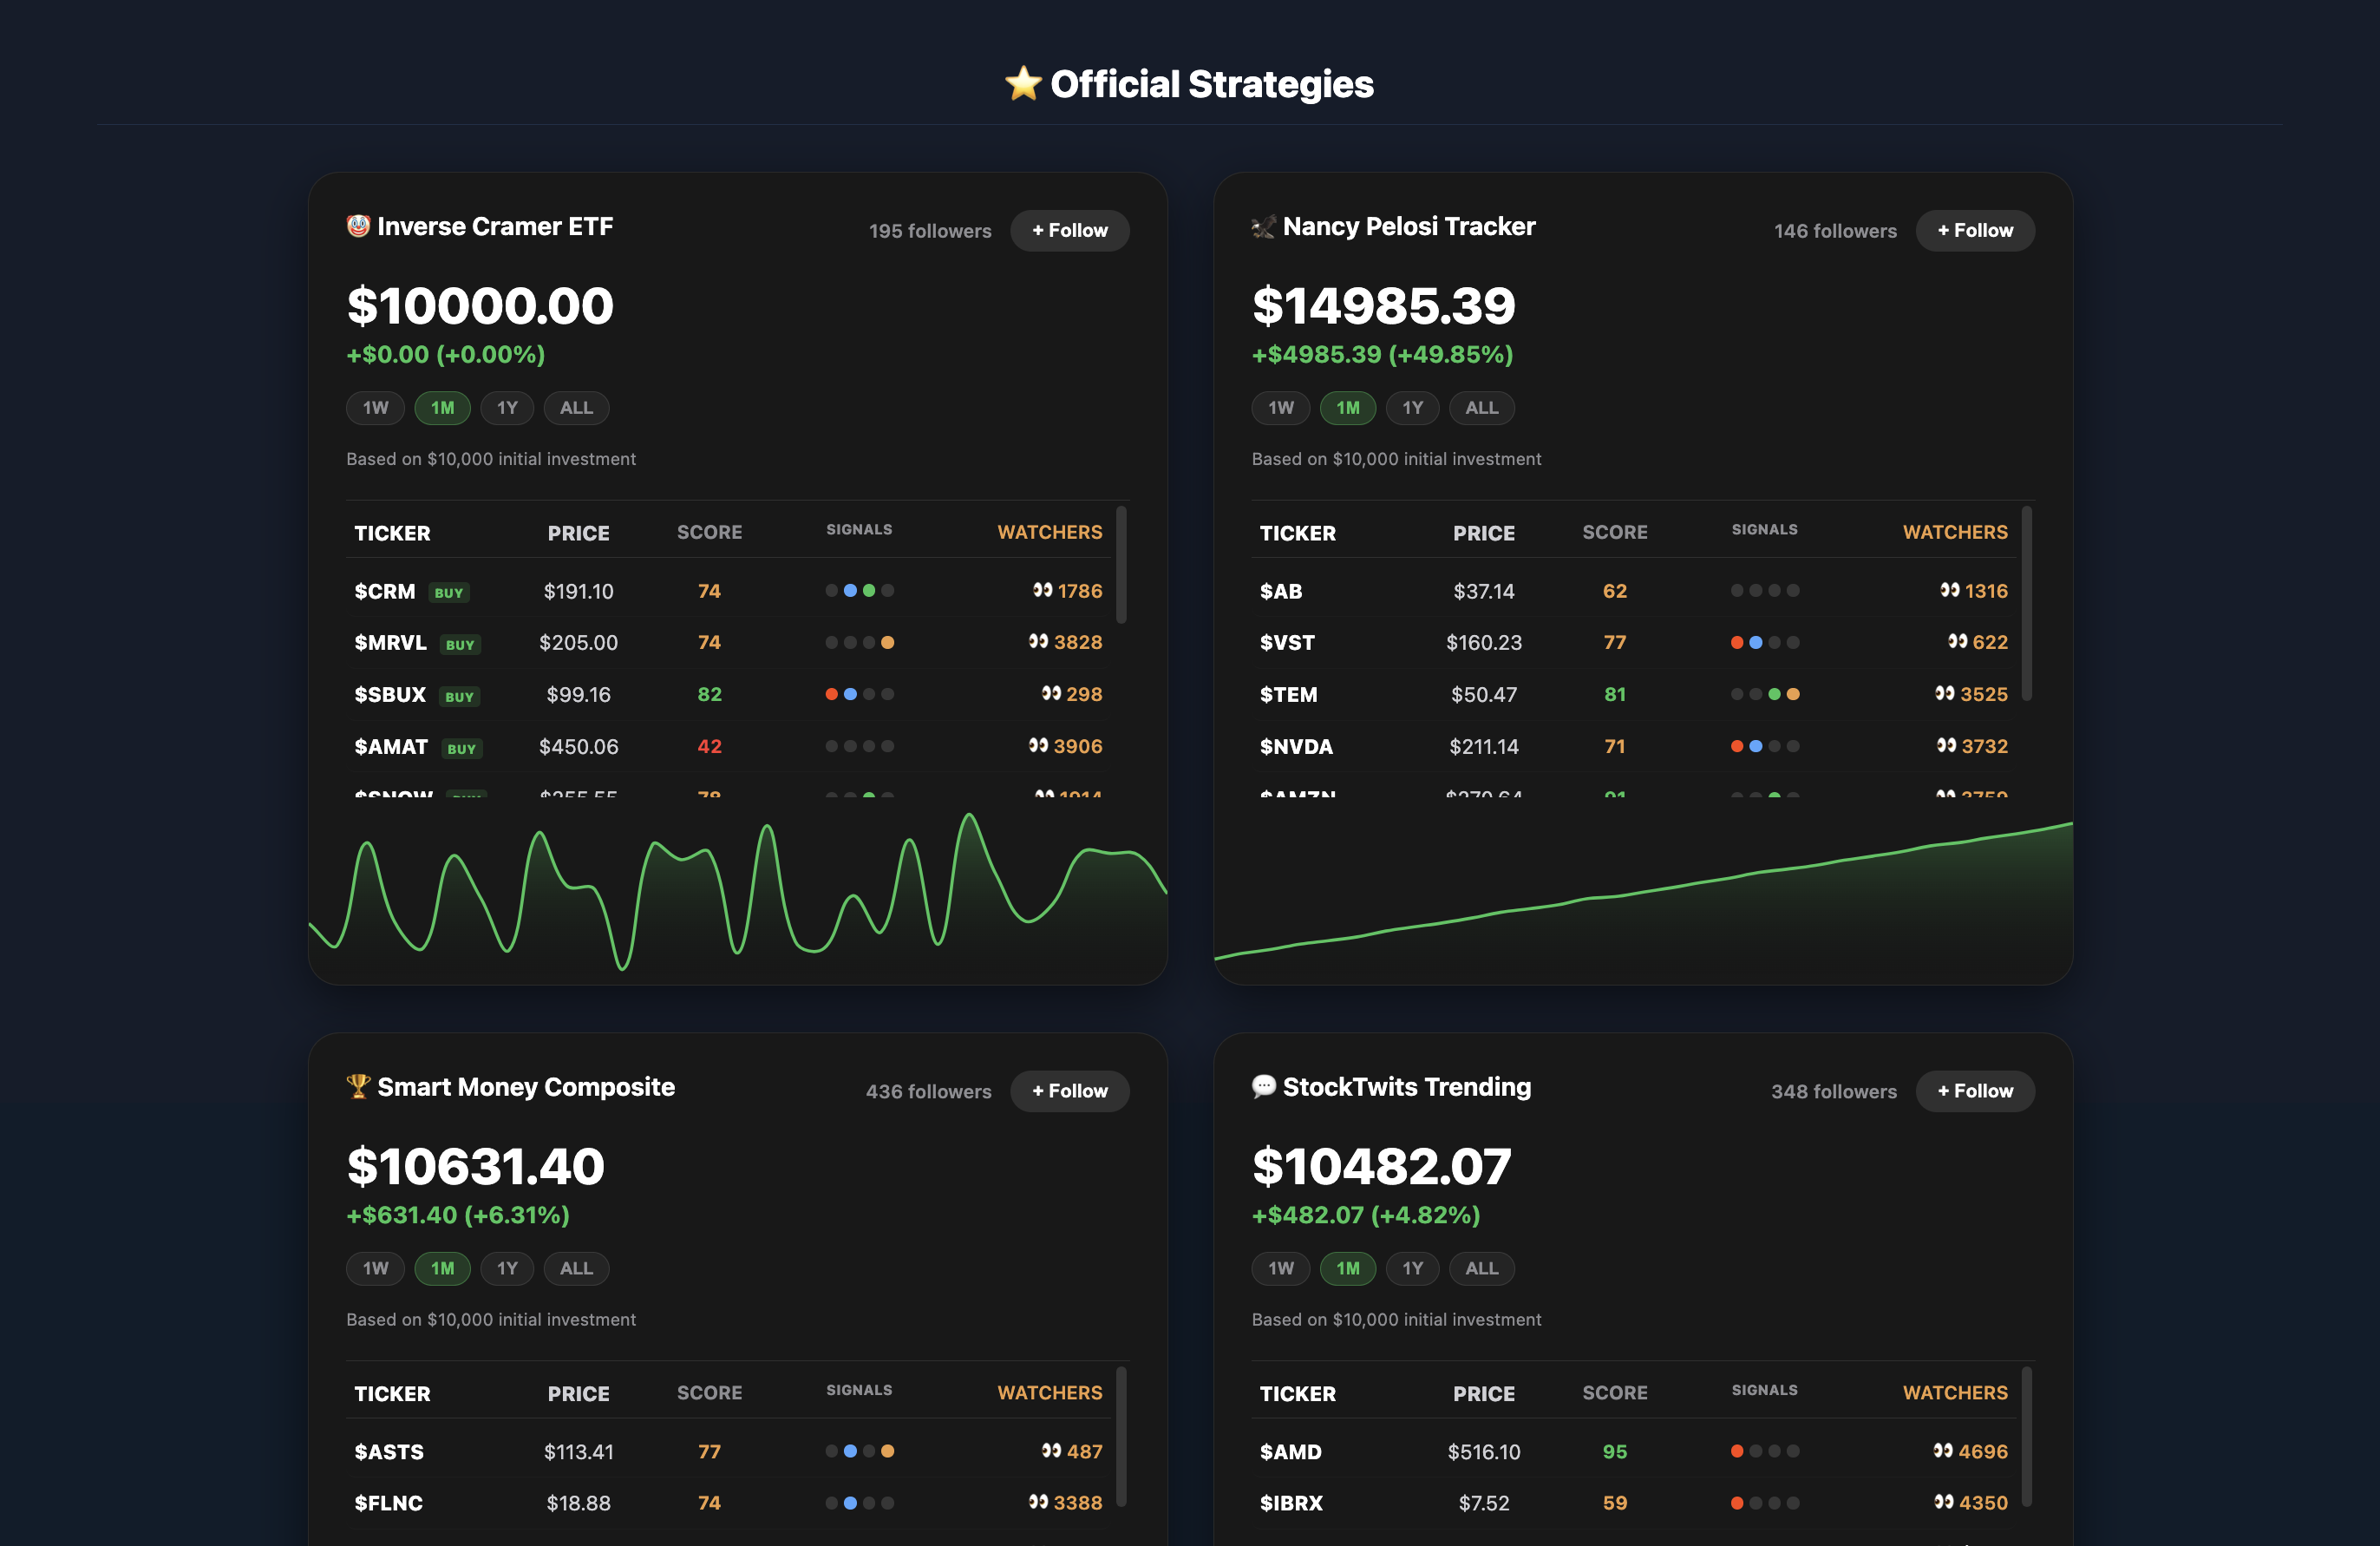
Task: Click the $CRM ticker
Action: pyautogui.click(x=385, y=591)
